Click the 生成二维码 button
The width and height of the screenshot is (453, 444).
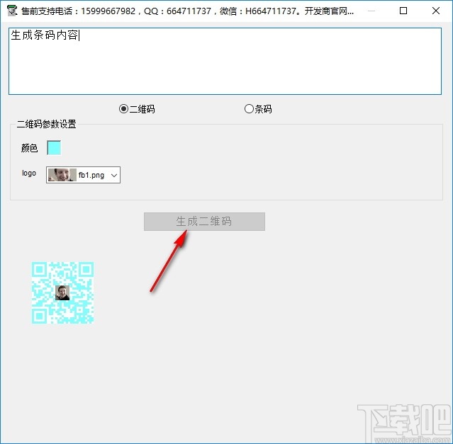click(x=204, y=222)
